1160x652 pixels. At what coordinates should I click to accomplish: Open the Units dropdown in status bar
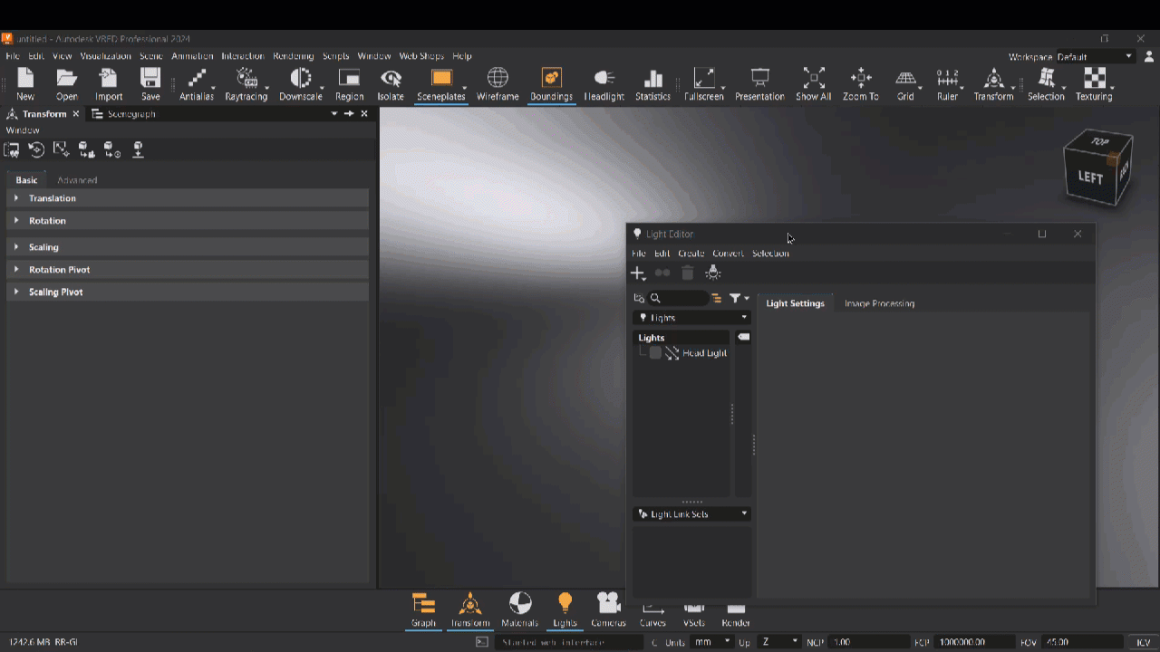(x=711, y=642)
